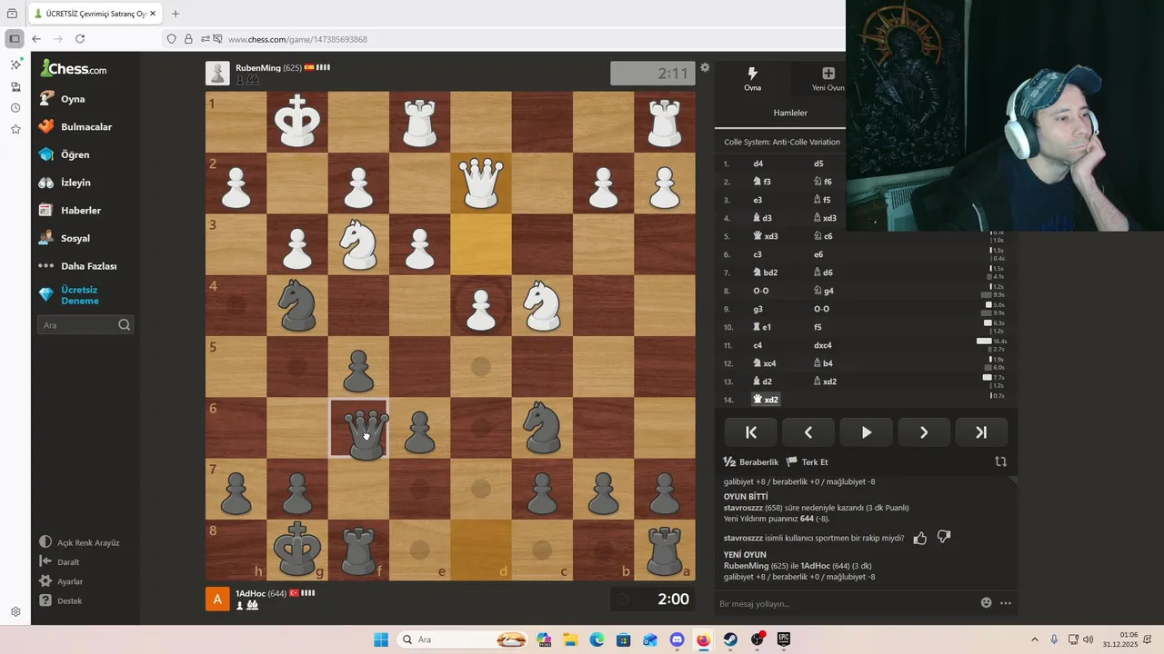This screenshot has height=654, width=1164.
Task: Expand Daha Fazlası more menu
Action: coord(88,266)
